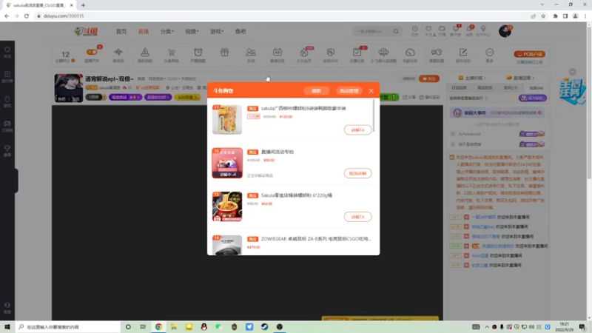This screenshot has height=333, width=592.
Task: Switch to the 周活跃度 tab
Action: pyautogui.click(x=485, y=87)
